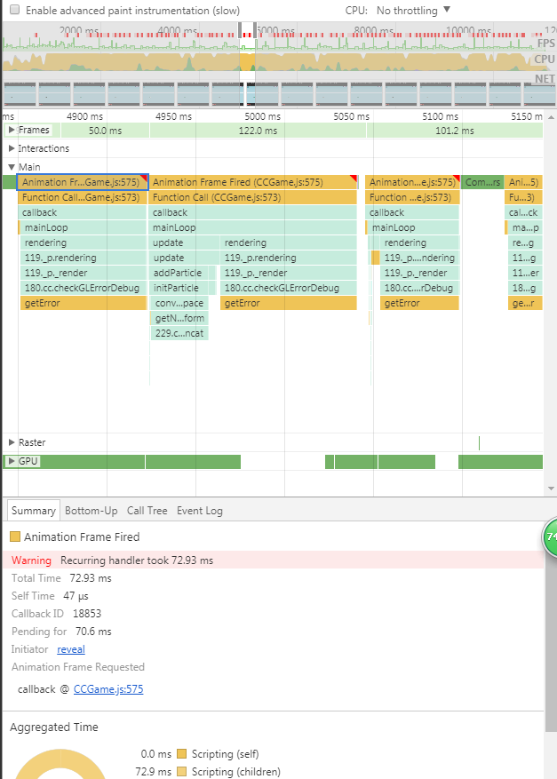Switch to the Summary tab
The height and width of the screenshot is (779, 557).
click(33, 510)
